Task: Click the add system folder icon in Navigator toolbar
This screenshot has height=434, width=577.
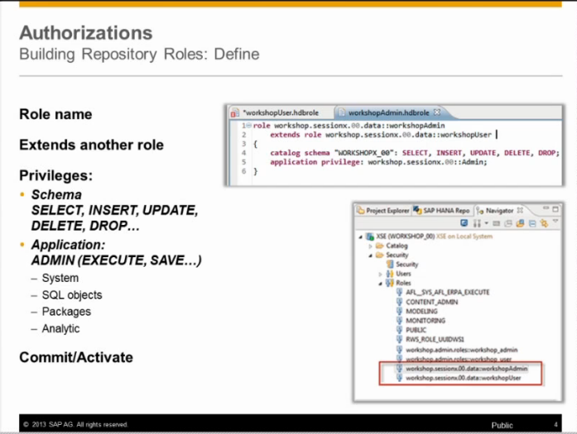Action: point(520,223)
